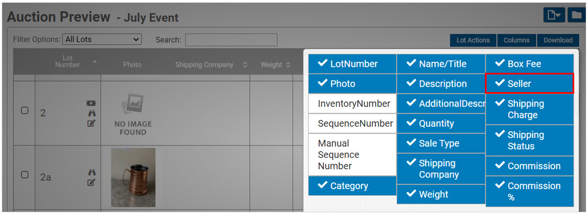
Task: Toggle the Category column off
Action: (x=352, y=186)
